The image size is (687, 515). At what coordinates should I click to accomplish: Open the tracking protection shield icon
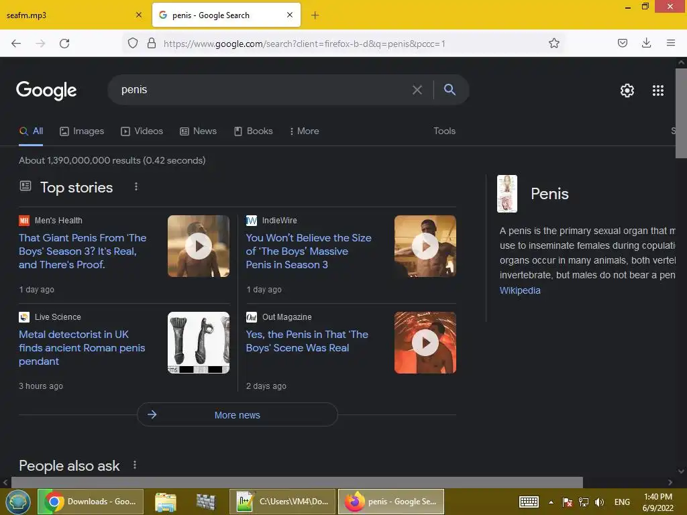[133, 43]
